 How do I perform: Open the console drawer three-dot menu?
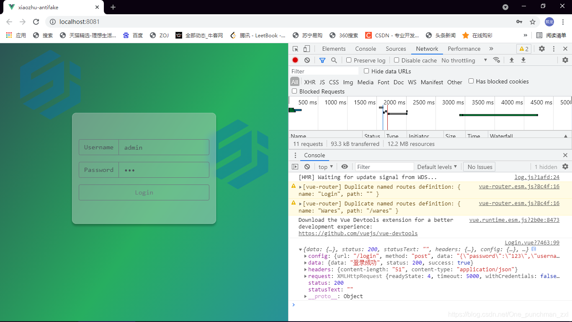295,155
